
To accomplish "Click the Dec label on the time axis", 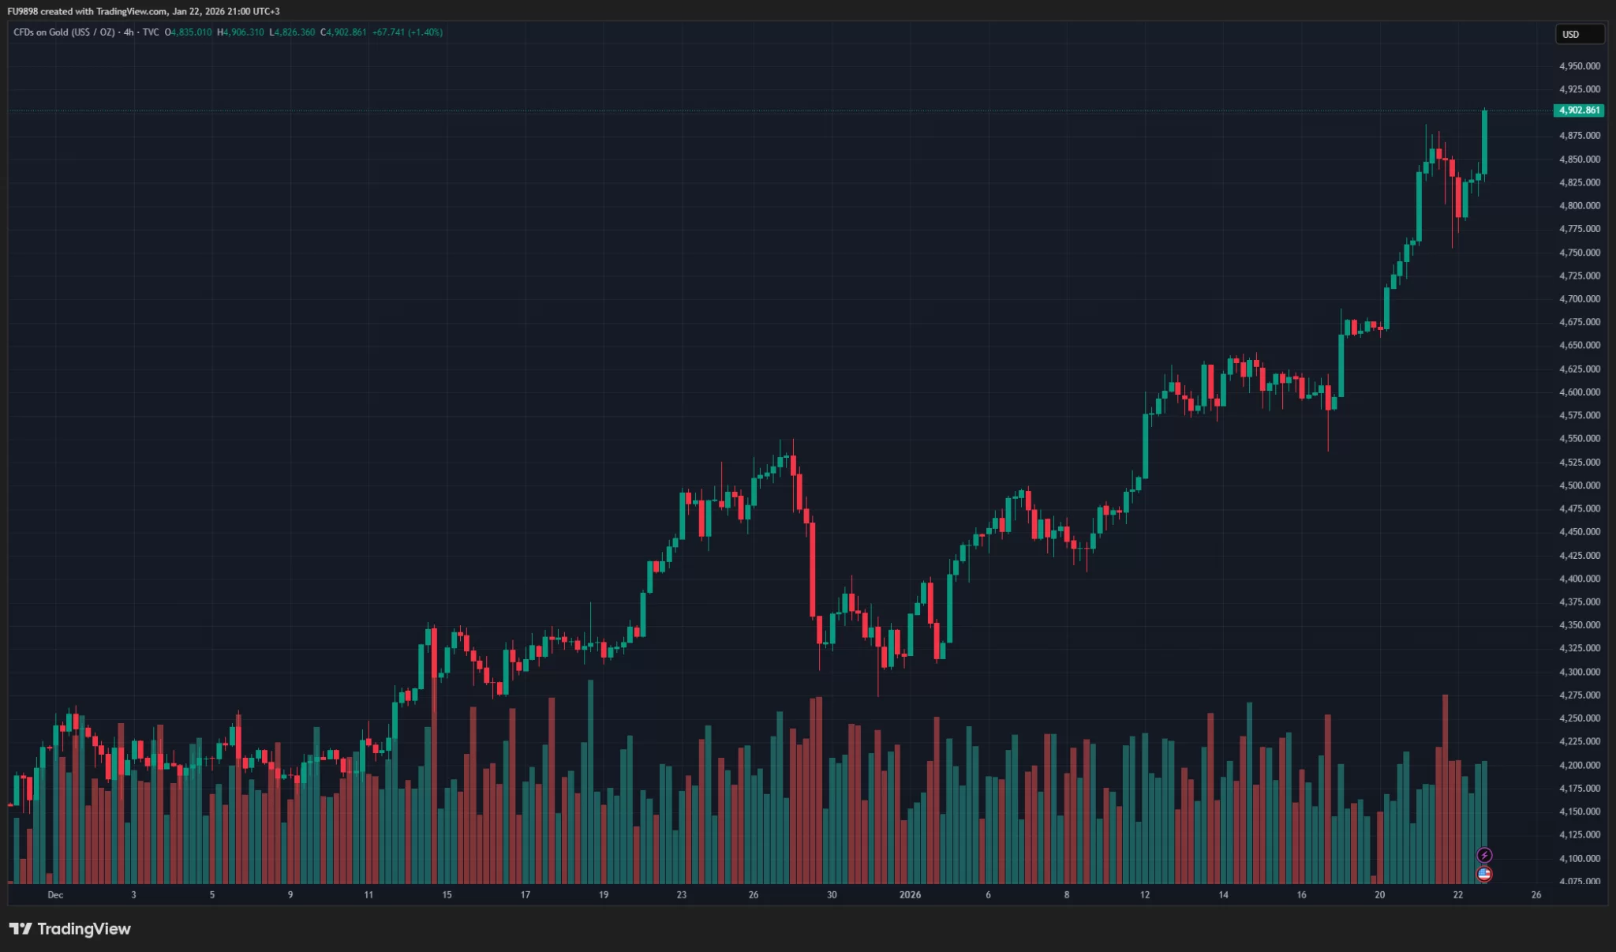I will 55,894.
